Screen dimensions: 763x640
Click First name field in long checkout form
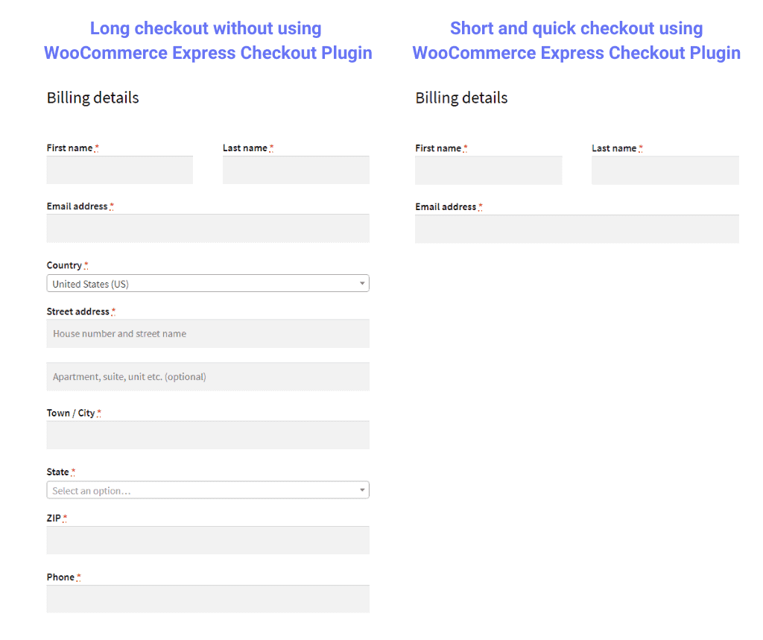pyautogui.click(x=119, y=170)
